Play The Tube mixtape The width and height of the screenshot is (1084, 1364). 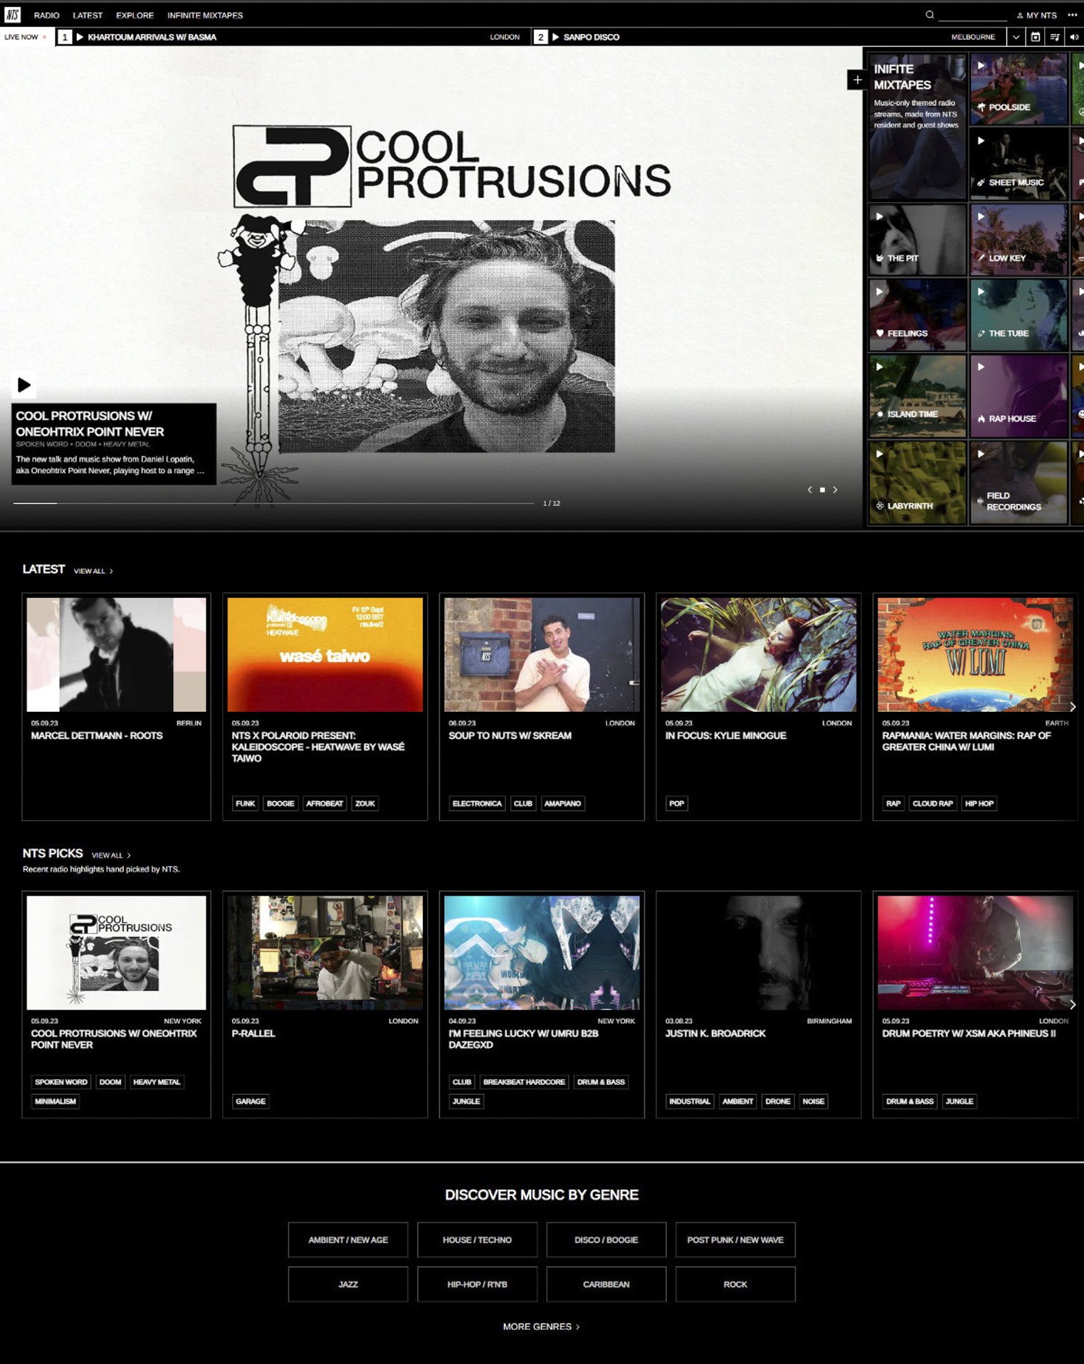tap(981, 292)
